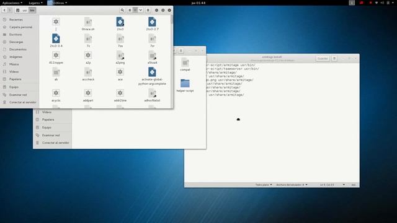Open hamburger menu of back Files window
Image resolution: width=397 pixels, height=223 pixels.
(181, 51)
